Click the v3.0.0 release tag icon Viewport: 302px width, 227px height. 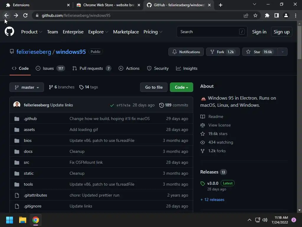point(203,183)
